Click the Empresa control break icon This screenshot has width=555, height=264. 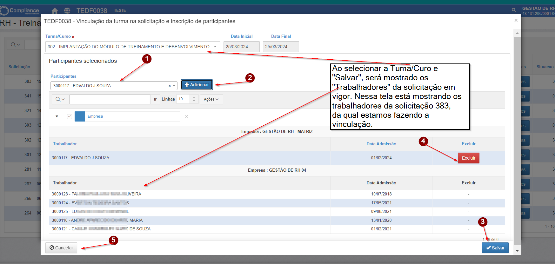pyautogui.click(x=80, y=116)
